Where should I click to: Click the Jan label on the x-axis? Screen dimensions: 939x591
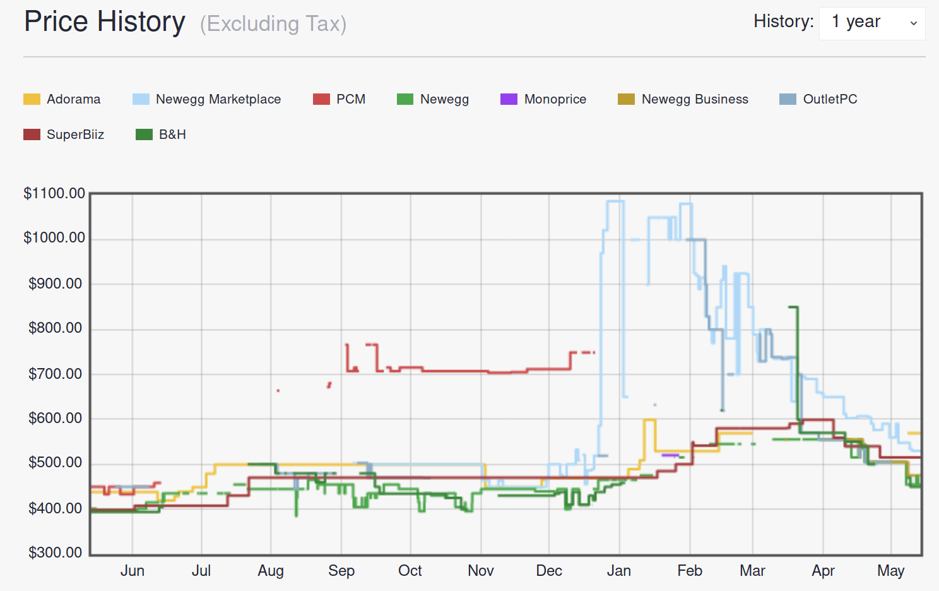tap(619, 571)
